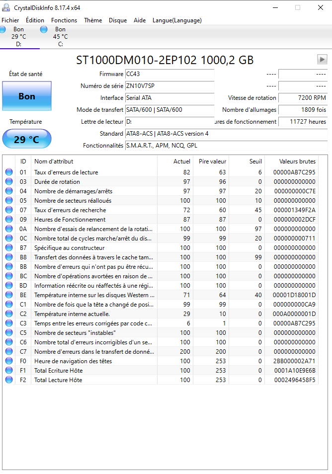Open the Aide menu

pyautogui.click(x=140, y=20)
